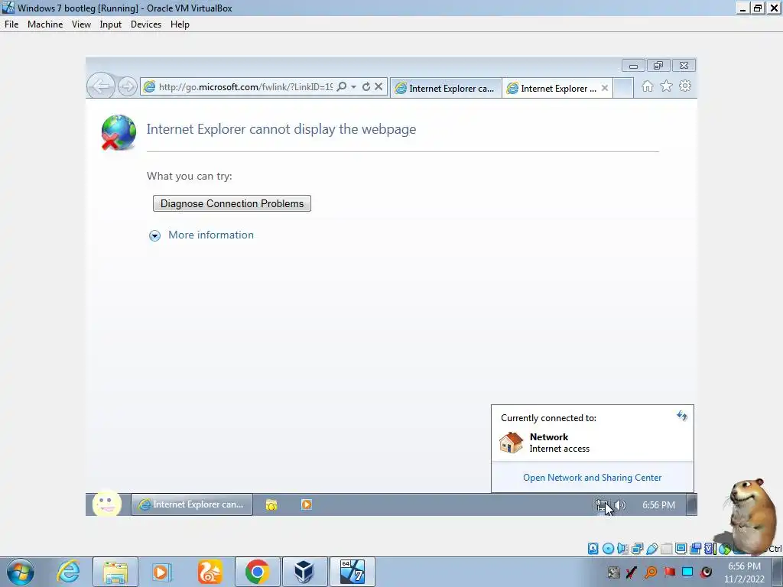Switch to first 'Internet Explorer ca...' tab
The width and height of the screenshot is (783, 587).
coord(446,89)
